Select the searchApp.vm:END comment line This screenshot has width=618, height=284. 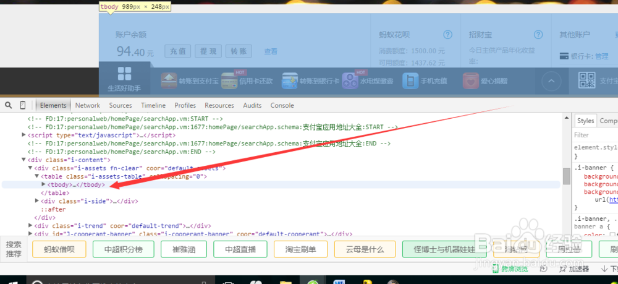click(x=121, y=152)
